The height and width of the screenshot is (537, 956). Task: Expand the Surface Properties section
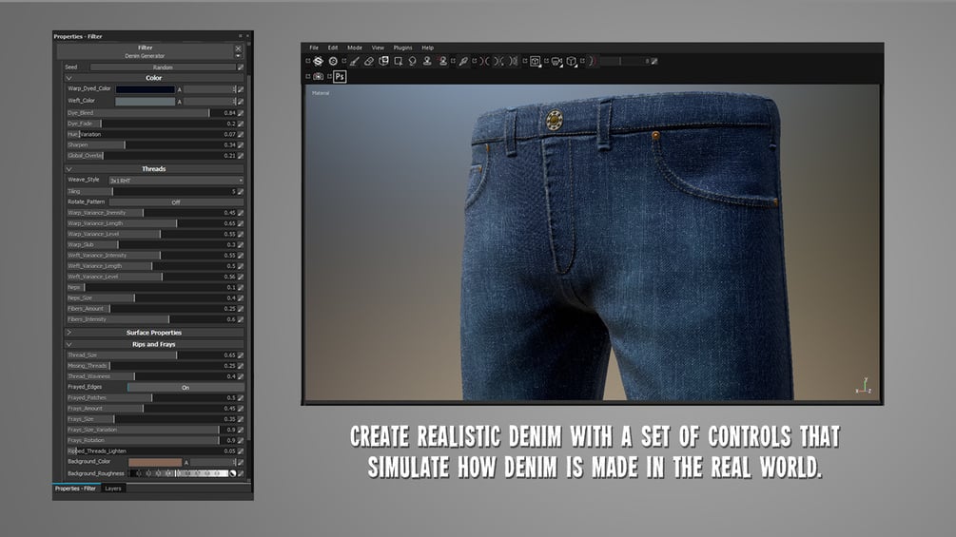[x=154, y=333]
